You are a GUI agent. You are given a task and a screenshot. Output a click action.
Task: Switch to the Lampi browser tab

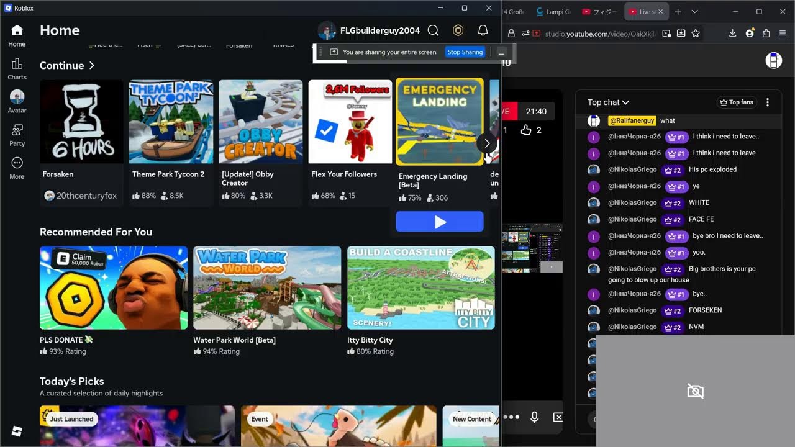[553, 12]
